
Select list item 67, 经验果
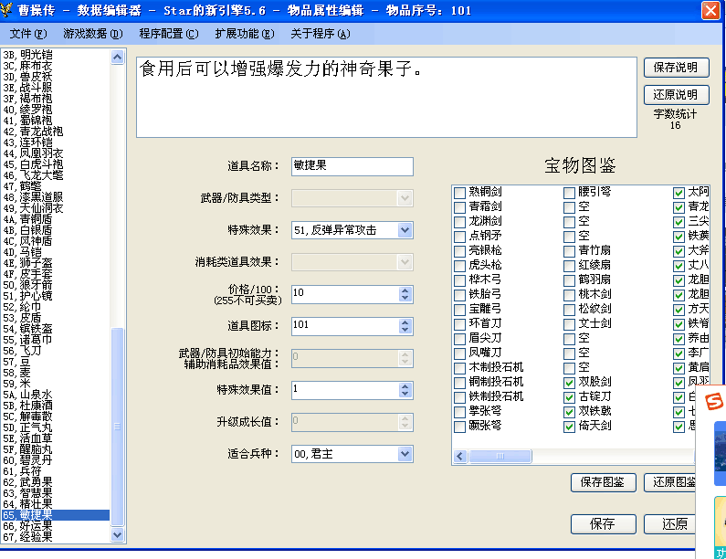pyautogui.click(x=56, y=537)
